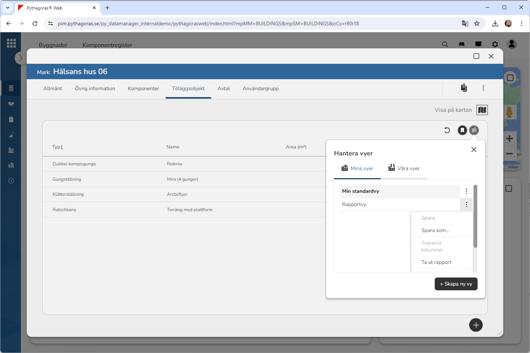Viewport: 530px width, 353px height.
Task: Switch to the Komponenter tab
Action: coord(143,89)
